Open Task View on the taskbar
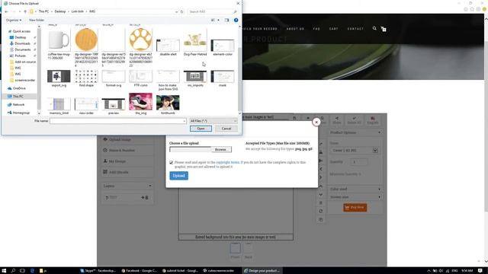 [x=22, y=271]
